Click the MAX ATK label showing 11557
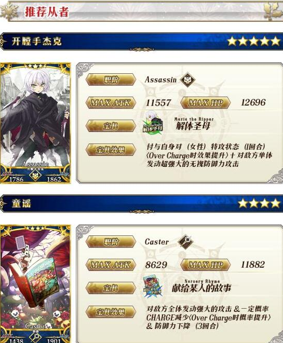The width and height of the screenshot is (283, 343). [x=111, y=102]
